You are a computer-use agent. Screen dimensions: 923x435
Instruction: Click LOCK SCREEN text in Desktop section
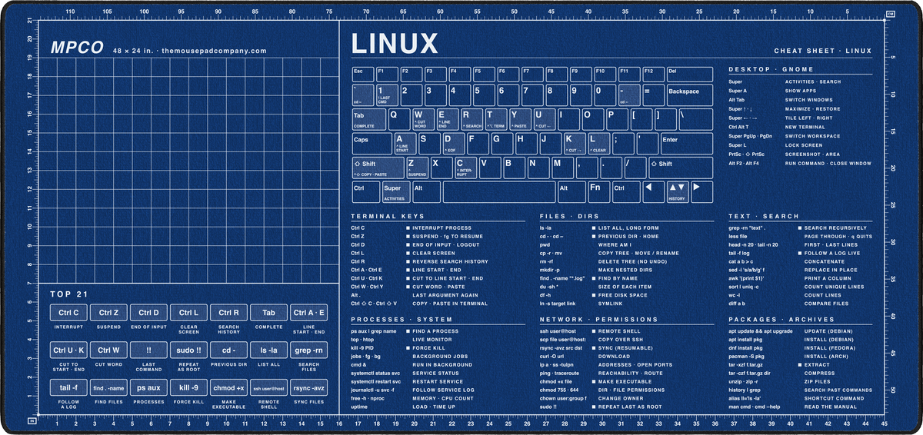[x=804, y=145]
